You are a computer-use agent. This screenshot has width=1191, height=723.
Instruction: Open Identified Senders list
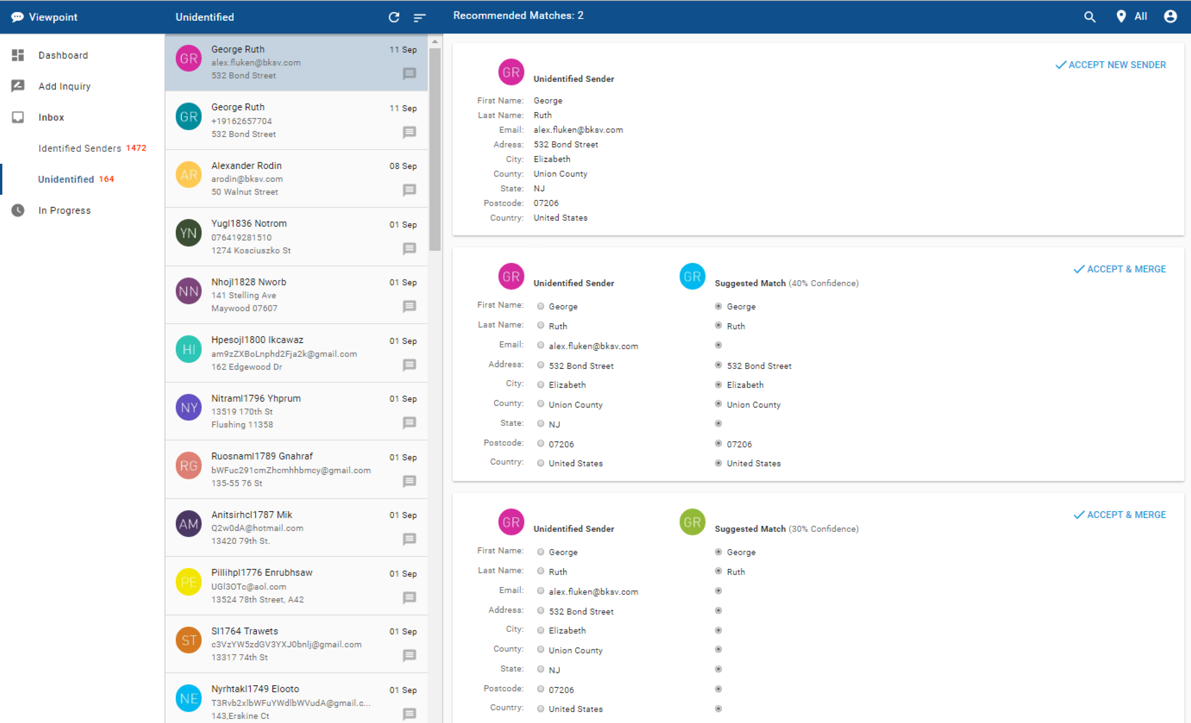[x=80, y=148]
